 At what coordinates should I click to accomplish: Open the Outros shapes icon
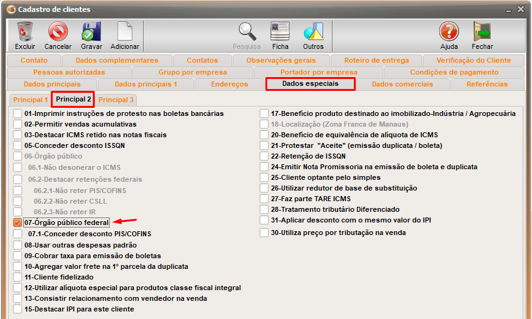[313, 32]
